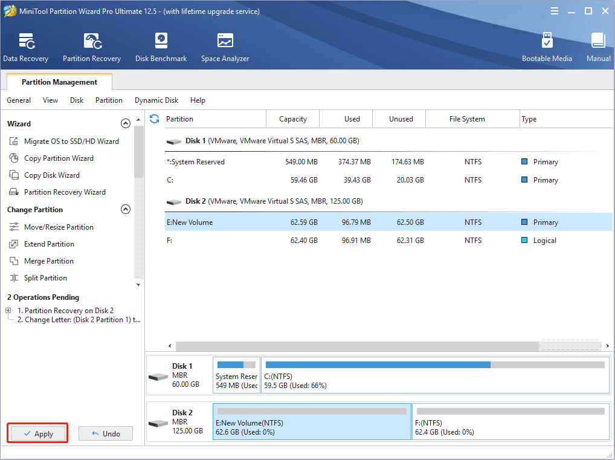The image size is (615, 460).
Task: Choose Extend Partition
Action: tap(49, 244)
